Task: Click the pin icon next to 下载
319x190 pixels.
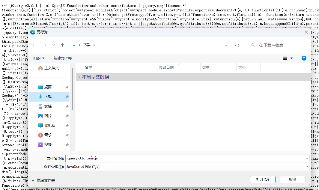Action: 67,97
